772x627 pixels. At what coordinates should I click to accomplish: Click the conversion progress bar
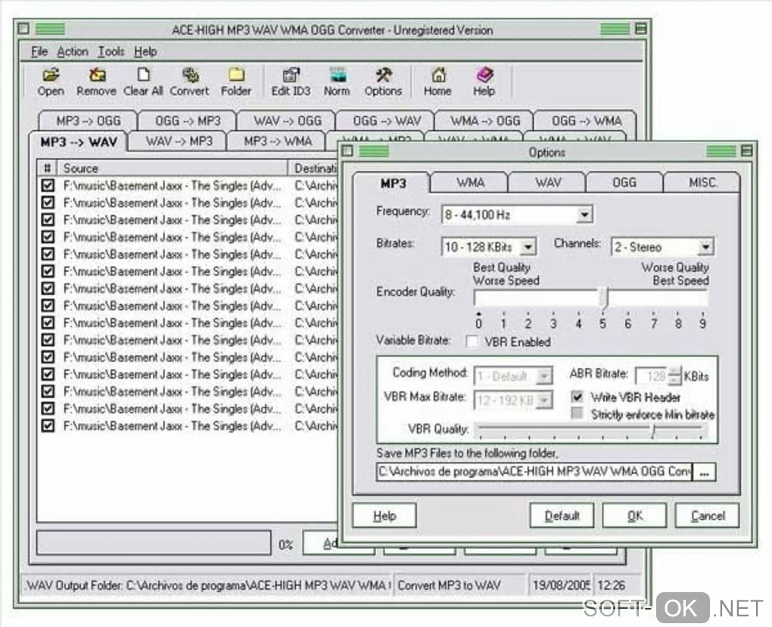(154, 543)
